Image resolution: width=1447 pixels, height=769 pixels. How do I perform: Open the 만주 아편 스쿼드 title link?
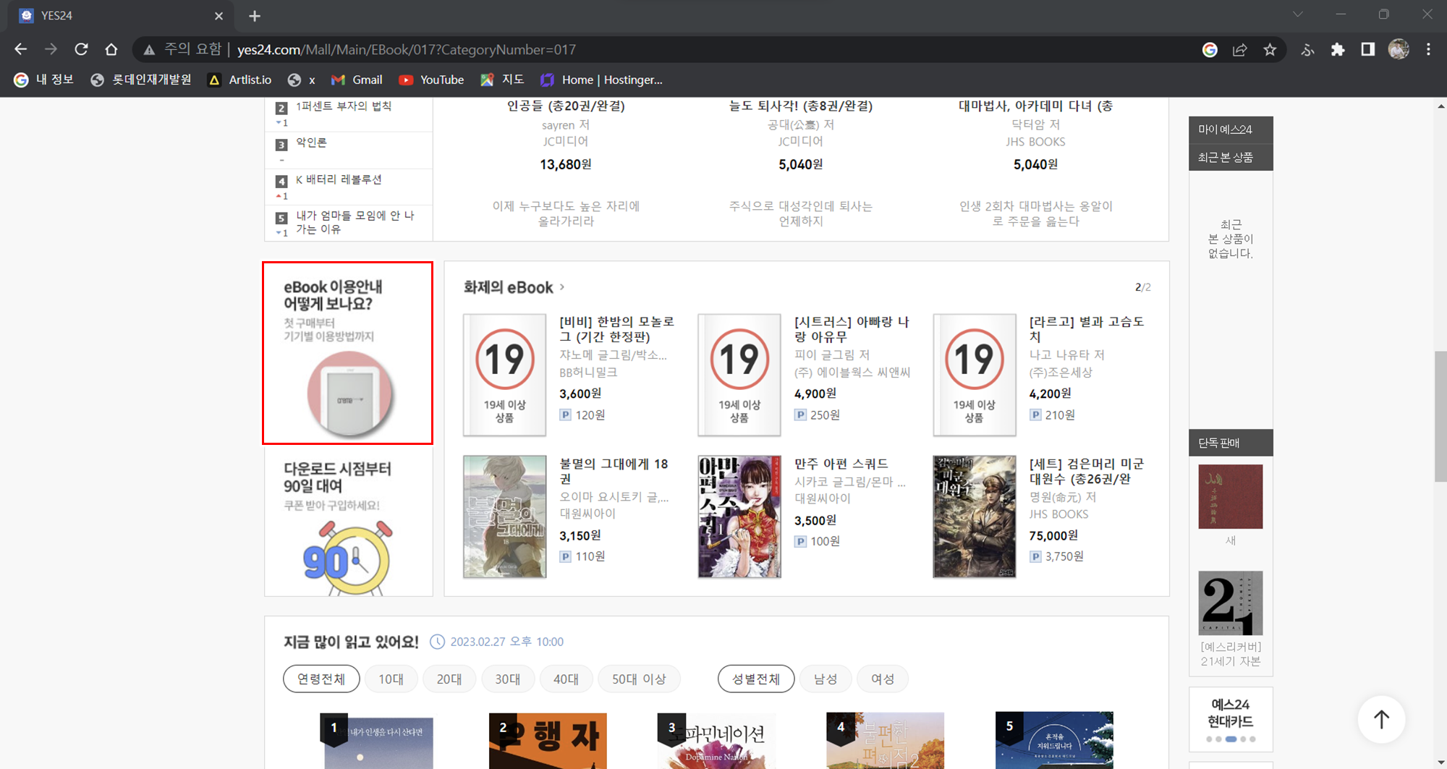click(x=841, y=464)
